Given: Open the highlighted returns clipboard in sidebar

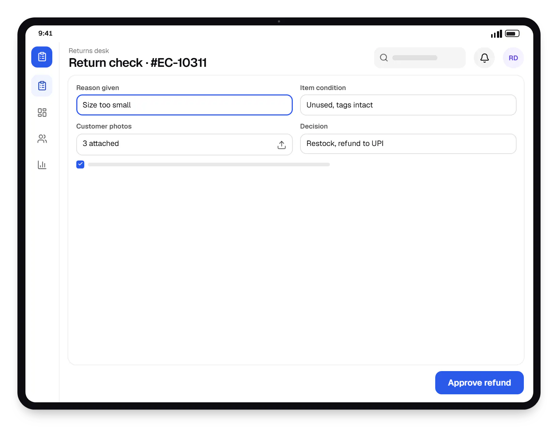Looking at the screenshot, I should point(42,86).
